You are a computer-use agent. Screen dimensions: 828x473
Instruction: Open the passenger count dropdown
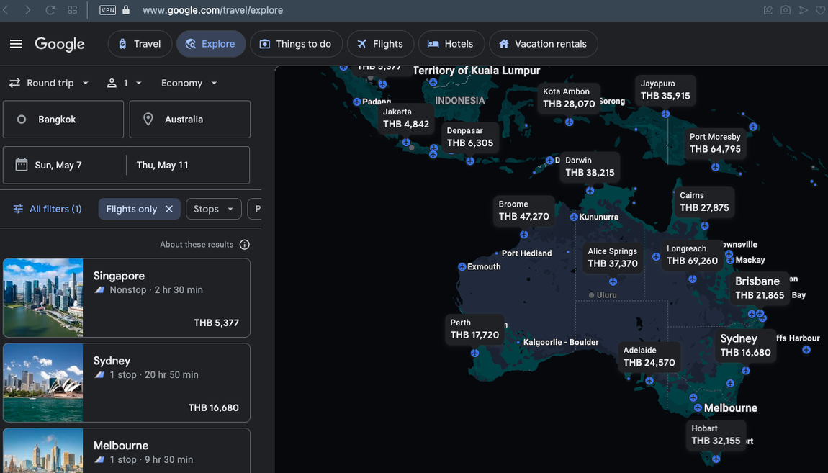(x=124, y=83)
